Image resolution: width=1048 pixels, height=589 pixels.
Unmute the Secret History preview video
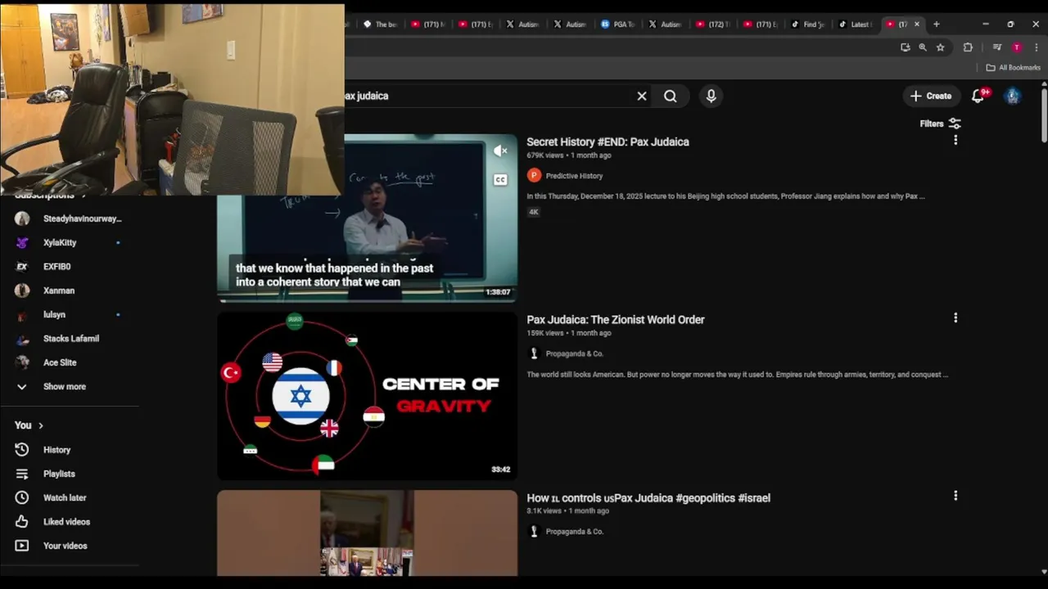click(500, 151)
